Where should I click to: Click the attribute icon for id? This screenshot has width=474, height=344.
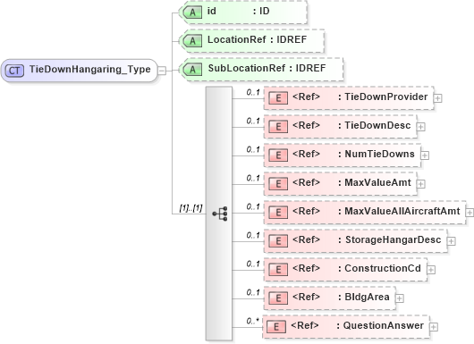[192, 13]
